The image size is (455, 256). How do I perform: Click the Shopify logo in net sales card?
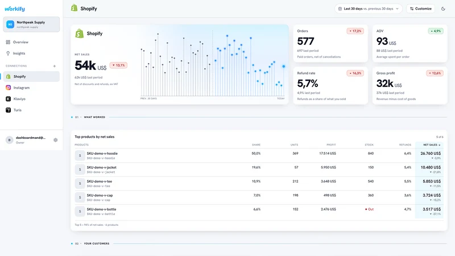coord(80,34)
